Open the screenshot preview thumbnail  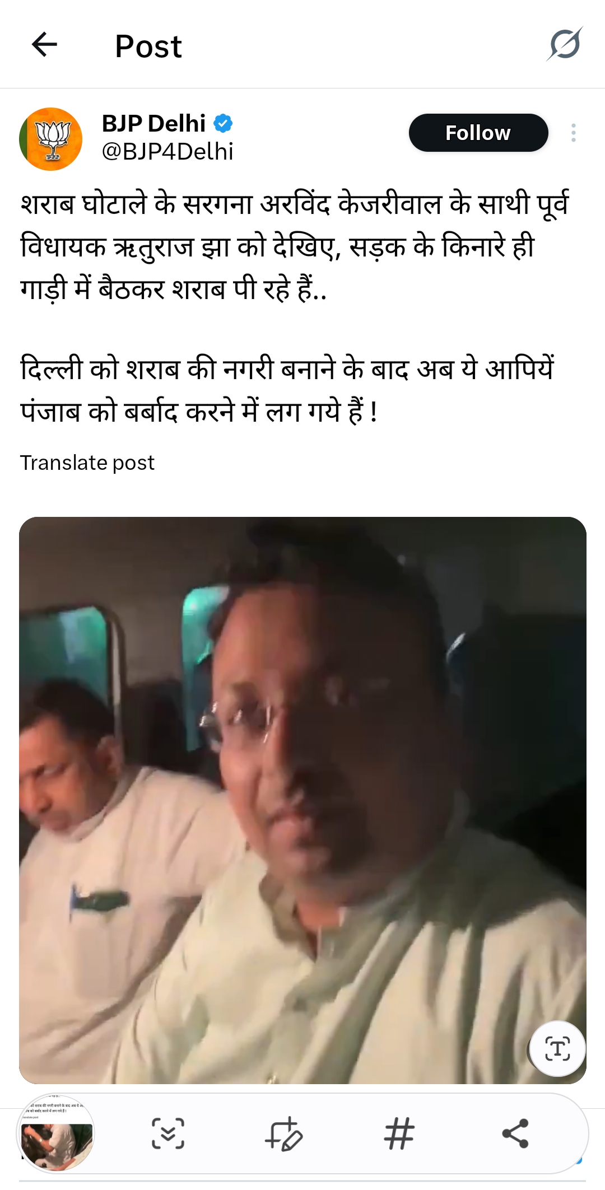(55, 1133)
